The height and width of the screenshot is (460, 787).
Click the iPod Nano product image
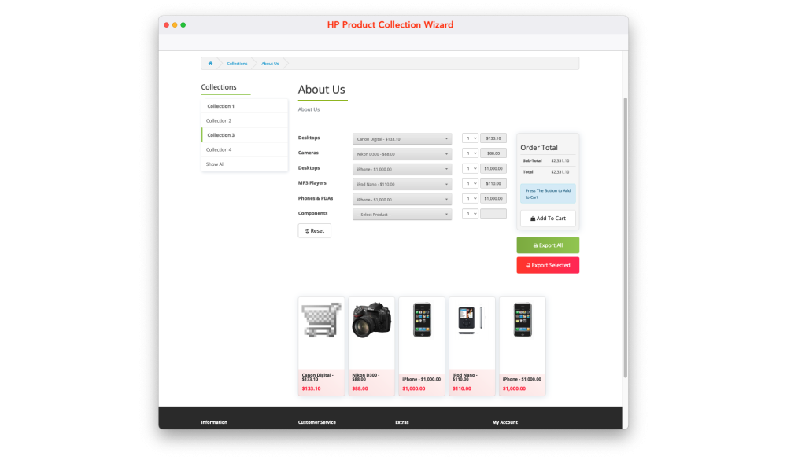pyautogui.click(x=471, y=320)
